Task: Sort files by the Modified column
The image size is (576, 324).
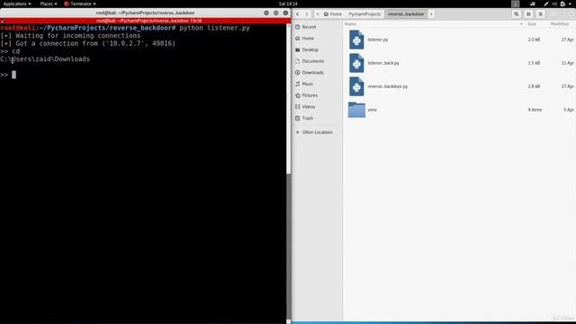Action: point(560,24)
